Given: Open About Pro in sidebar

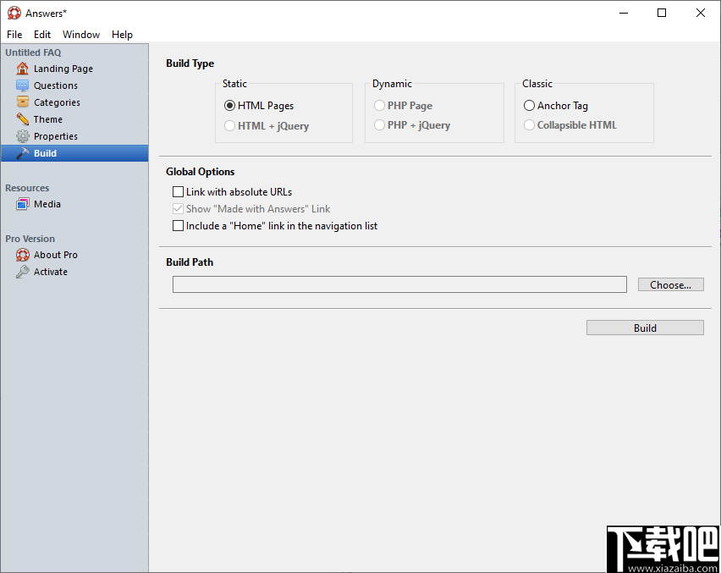Looking at the screenshot, I should pos(74,255).
